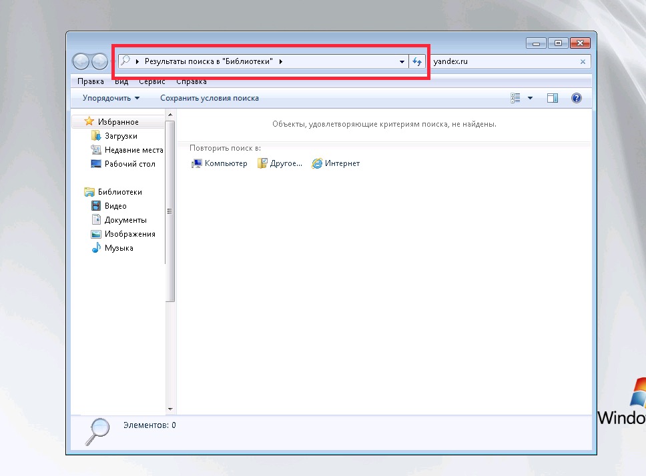The width and height of the screenshot is (646, 476).
Task: Click the Другое folder icon
Action: (262, 163)
